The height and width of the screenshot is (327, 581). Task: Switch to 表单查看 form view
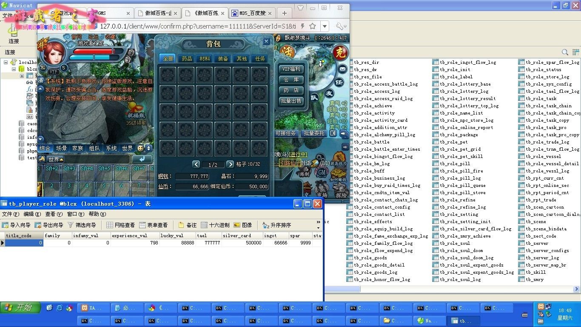(x=153, y=225)
